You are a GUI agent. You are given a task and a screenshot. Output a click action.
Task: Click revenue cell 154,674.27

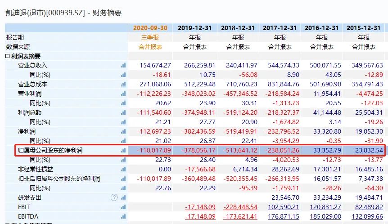155,65
